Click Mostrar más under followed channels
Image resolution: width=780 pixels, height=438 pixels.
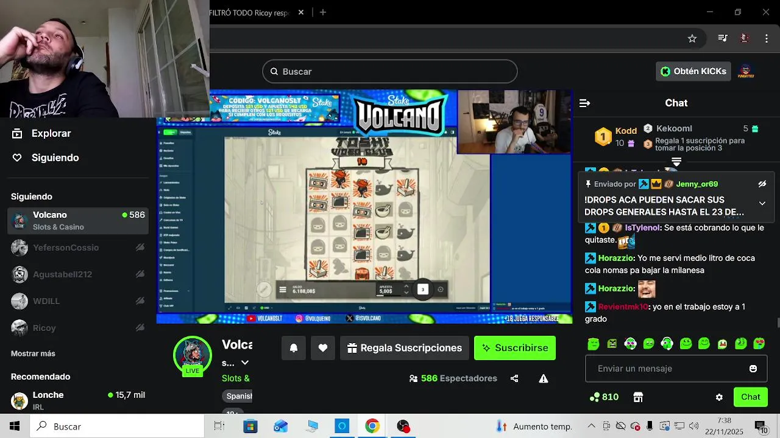(x=33, y=353)
